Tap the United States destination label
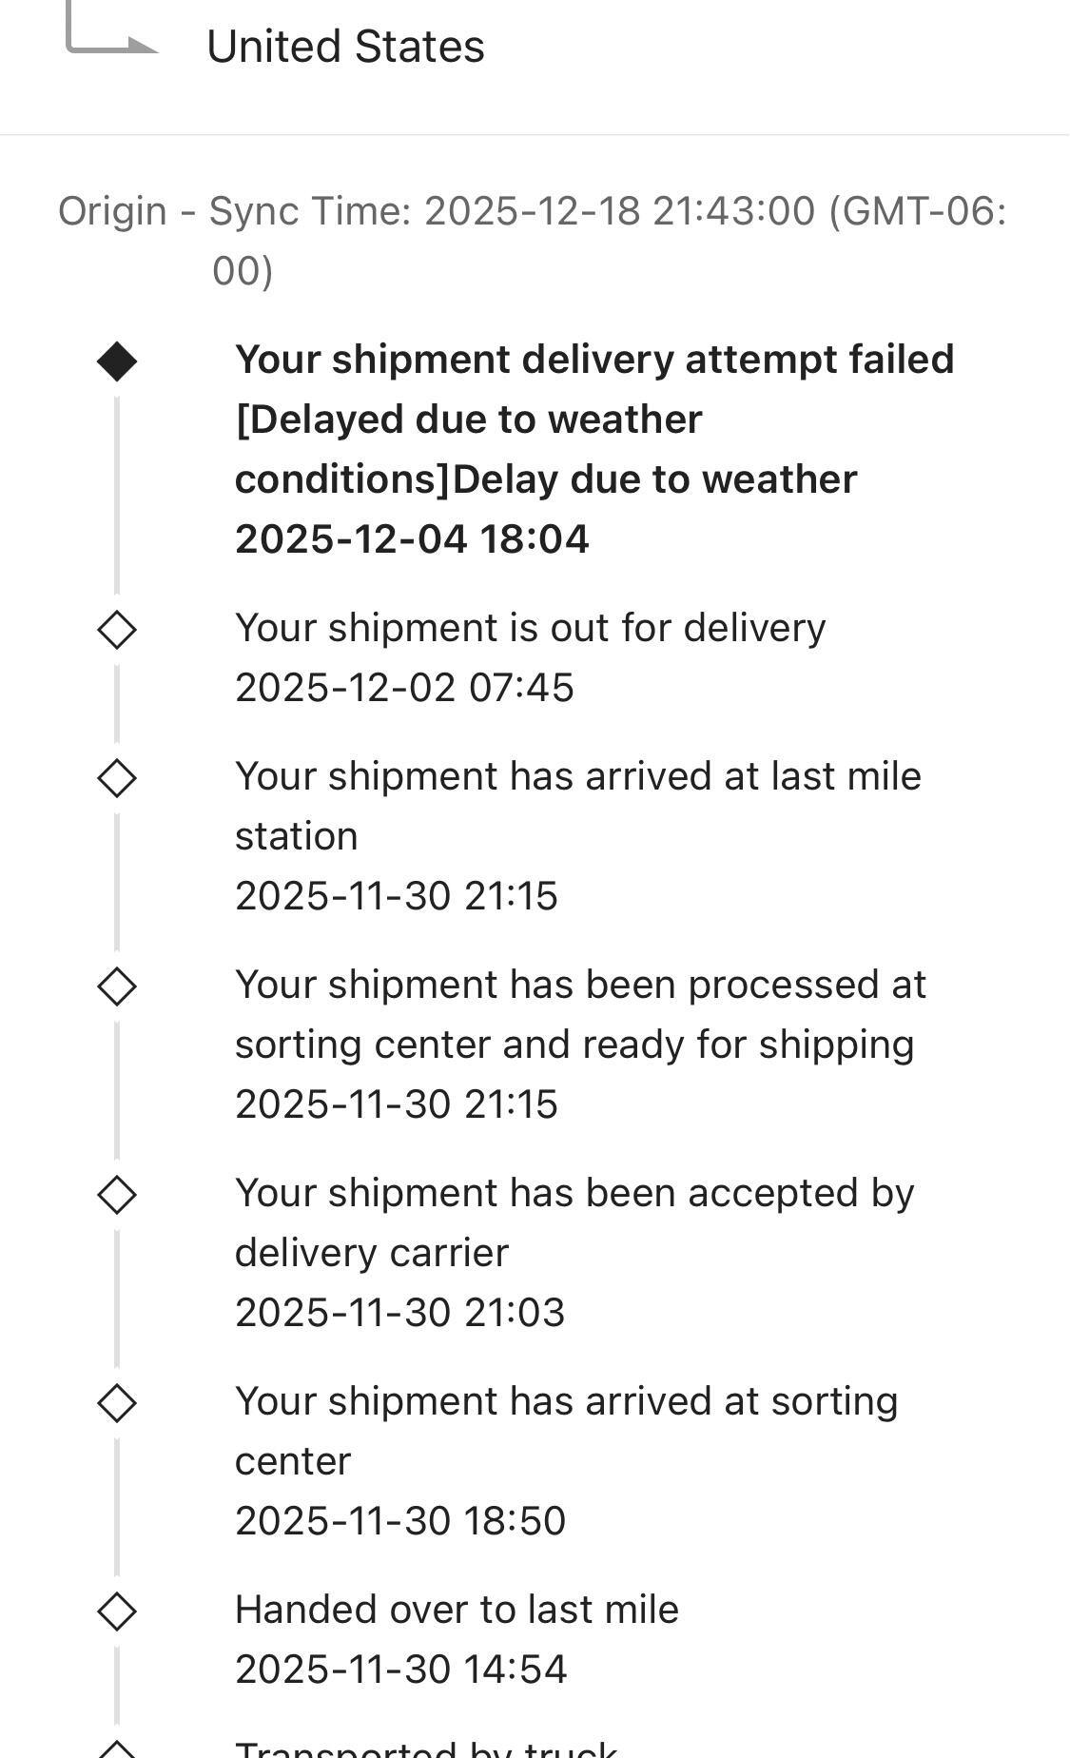This screenshot has width=1070, height=1758. [x=345, y=47]
